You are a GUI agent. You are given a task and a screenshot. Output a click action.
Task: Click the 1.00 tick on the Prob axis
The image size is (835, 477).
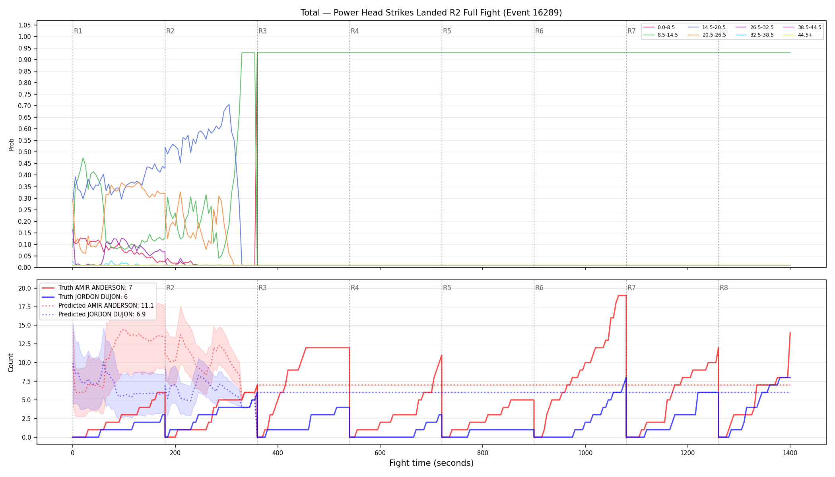click(25, 37)
